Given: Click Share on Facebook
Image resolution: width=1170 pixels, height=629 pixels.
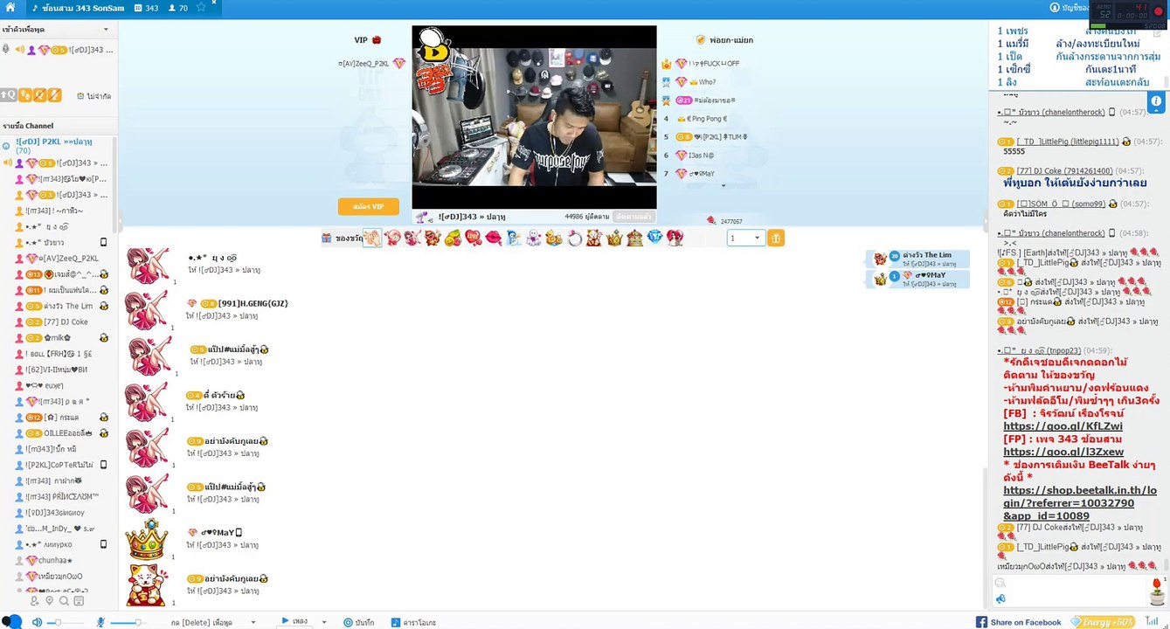Looking at the screenshot, I should pos(1018,622).
